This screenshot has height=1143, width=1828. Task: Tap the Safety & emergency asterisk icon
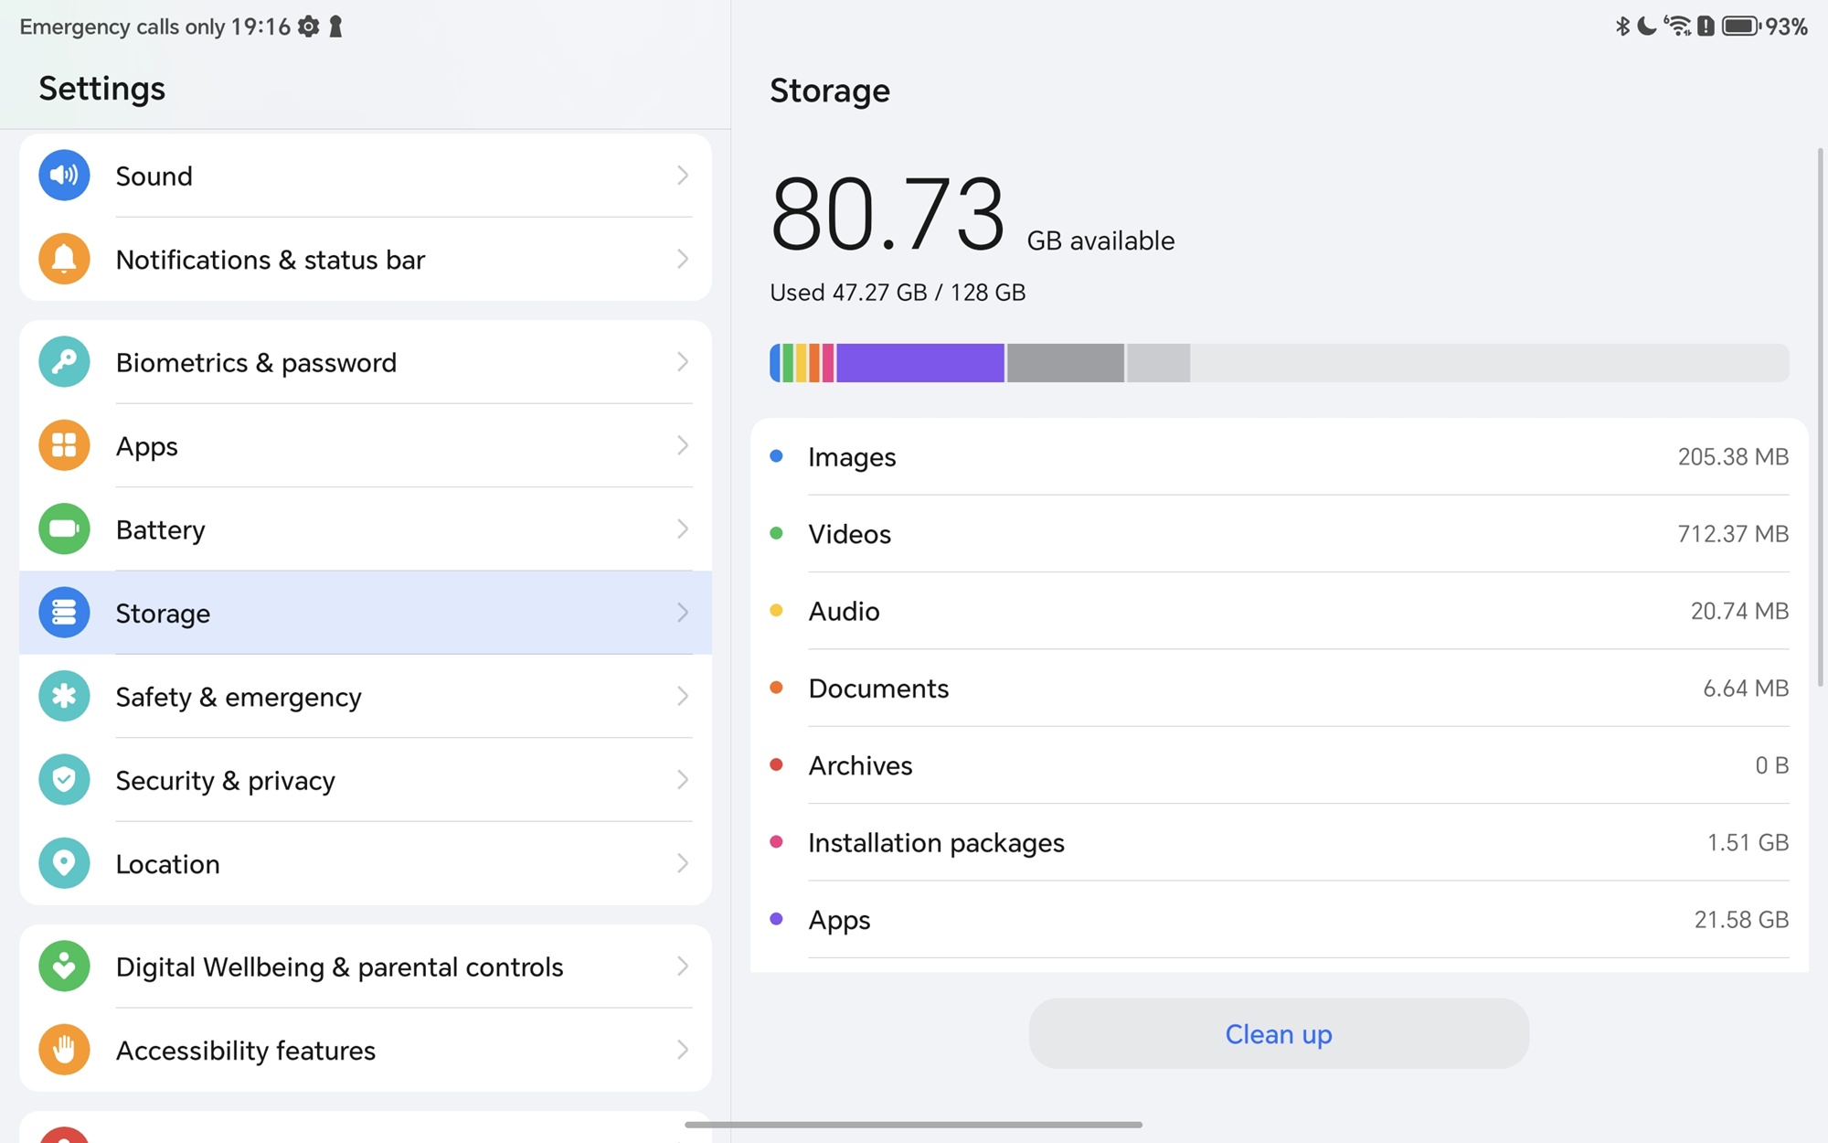[x=64, y=696]
